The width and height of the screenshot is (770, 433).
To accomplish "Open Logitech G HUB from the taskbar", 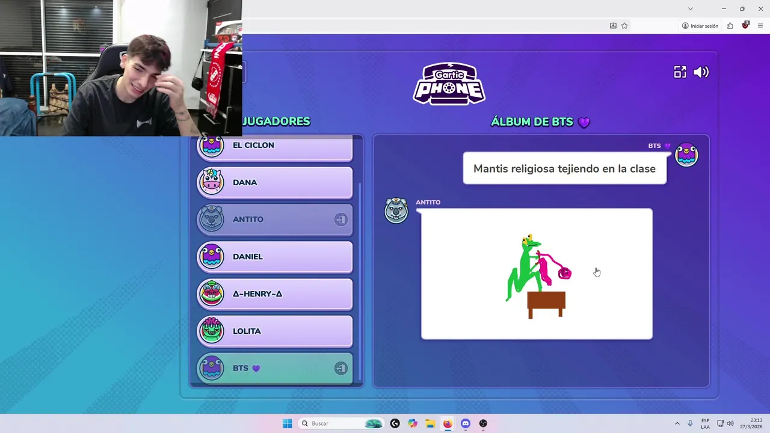I will pyautogui.click(x=395, y=423).
